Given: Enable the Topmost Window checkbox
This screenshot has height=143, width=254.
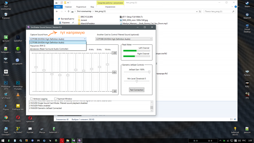Looking at the screenshot, I should click(55, 99).
